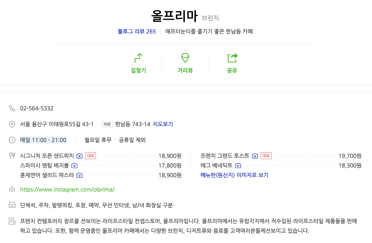Image resolution: width=372 pixels, height=243 pixels.
Task: Expand the 지번 address label
Action: tap(107, 124)
